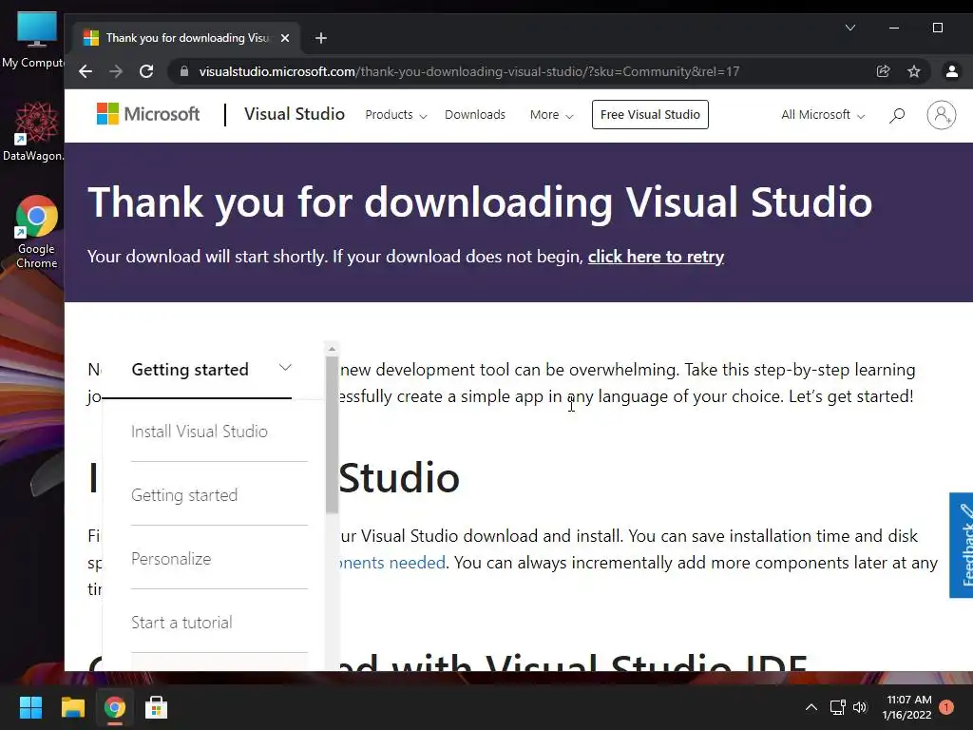Open File Explorer from the taskbar
Image resolution: width=973 pixels, height=730 pixels.
coord(72,707)
